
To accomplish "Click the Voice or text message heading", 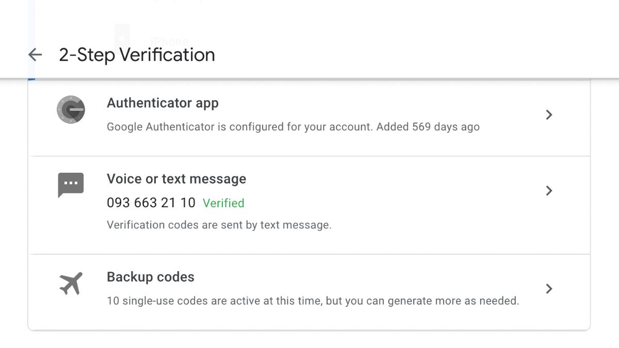I will (x=176, y=179).
